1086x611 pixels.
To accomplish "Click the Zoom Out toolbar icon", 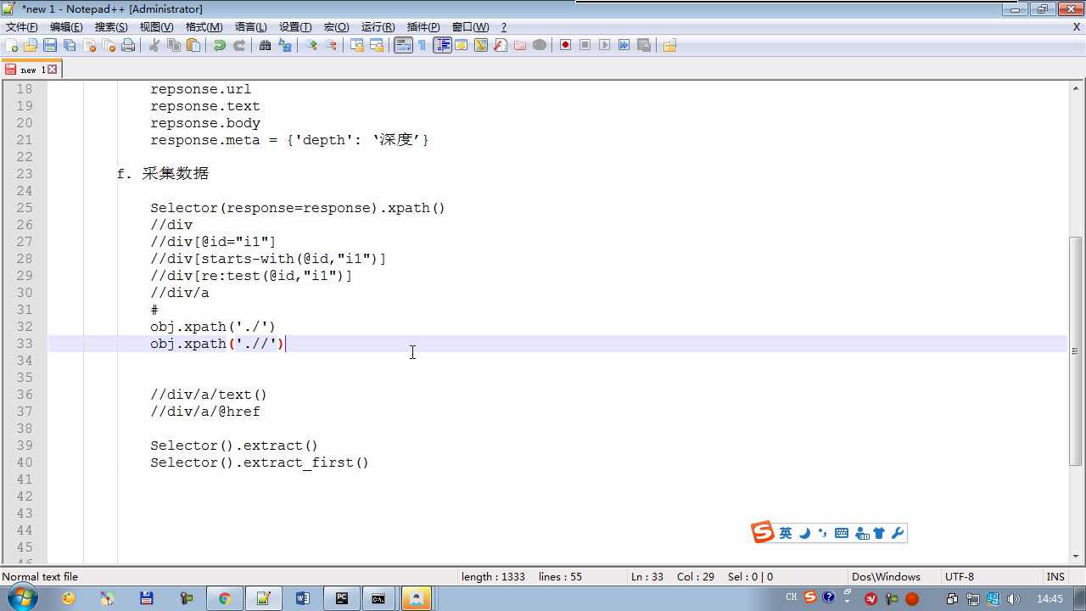I will click(x=331, y=46).
